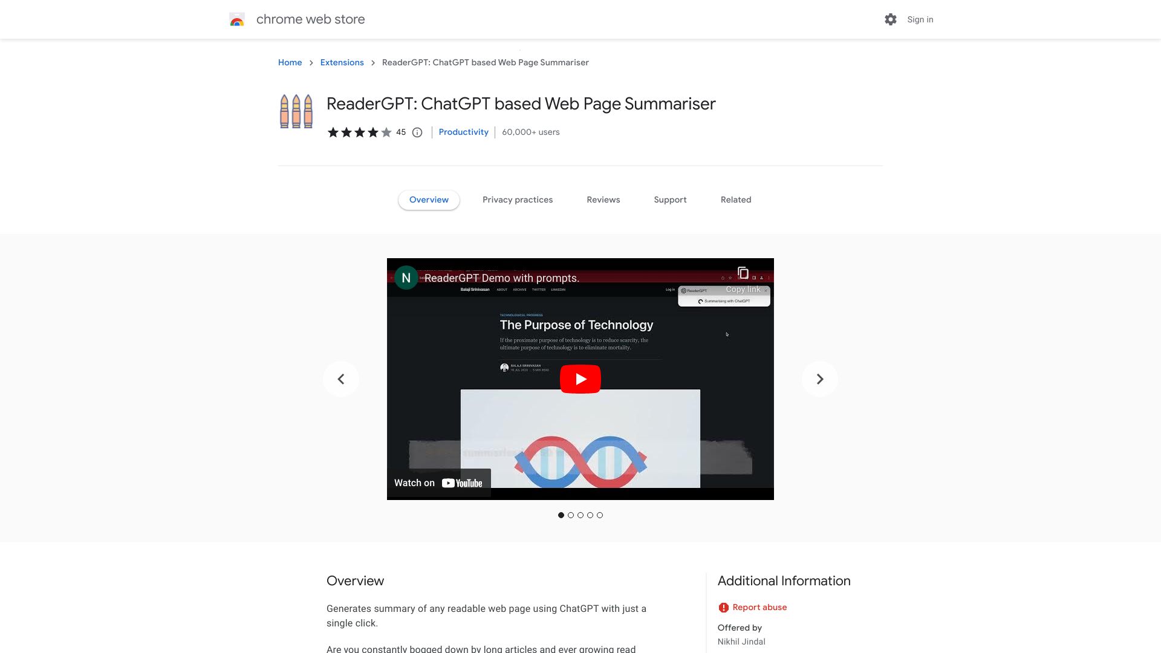Click the previous carousel arrow
The width and height of the screenshot is (1161, 653).
340,378
